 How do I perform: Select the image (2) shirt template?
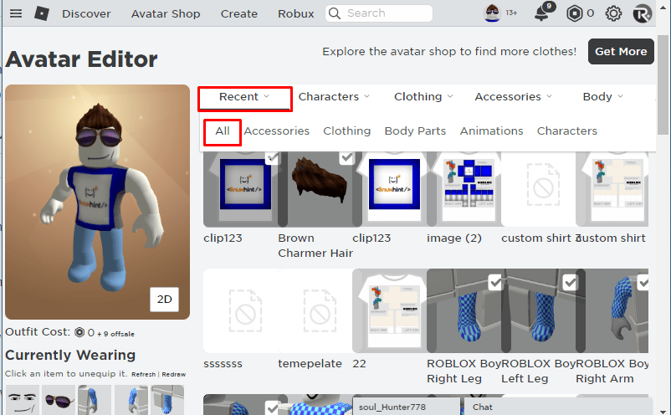[x=464, y=189]
